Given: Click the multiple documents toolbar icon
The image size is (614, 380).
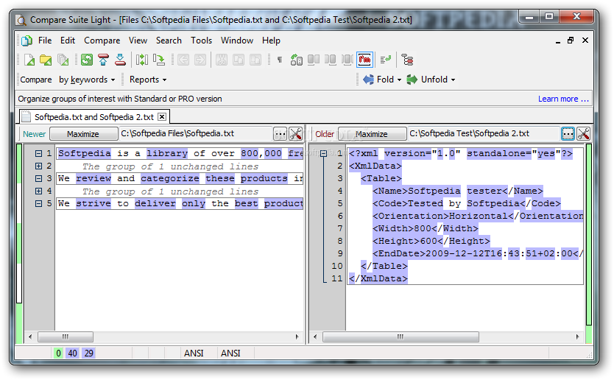Looking at the screenshot, I should pyautogui.click(x=63, y=60).
